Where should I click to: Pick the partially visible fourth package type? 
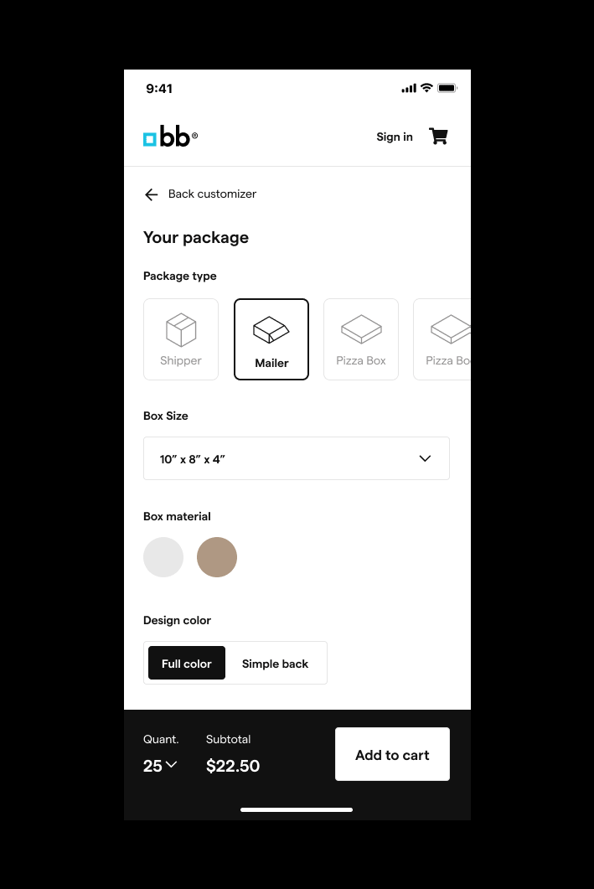pyautogui.click(x=442, y=339)
